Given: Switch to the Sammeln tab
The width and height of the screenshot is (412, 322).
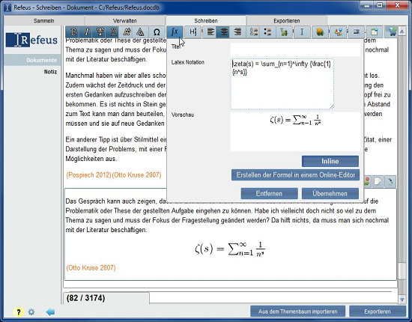Looking at the screenshot, I should click(44, 21).
